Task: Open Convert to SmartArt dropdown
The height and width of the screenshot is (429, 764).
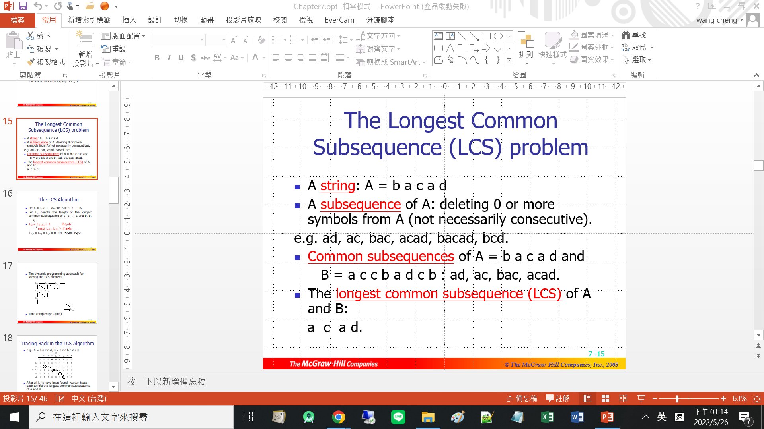Action: 391,62
